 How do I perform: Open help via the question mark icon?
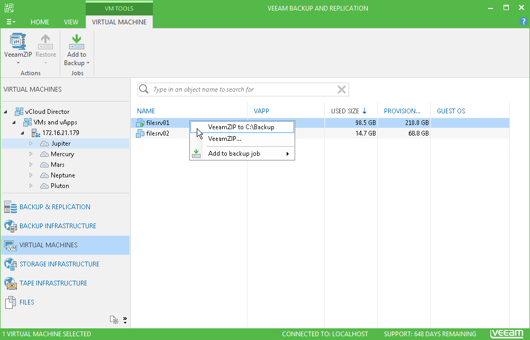click(523, 22)
